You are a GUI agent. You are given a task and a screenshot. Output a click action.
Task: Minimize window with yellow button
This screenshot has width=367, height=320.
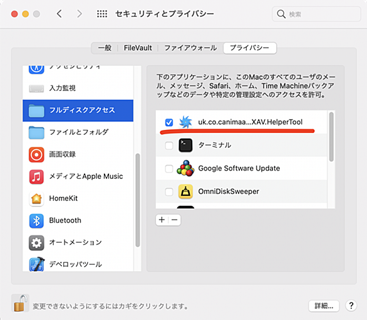pyautogui.click(x=26, y=14)
